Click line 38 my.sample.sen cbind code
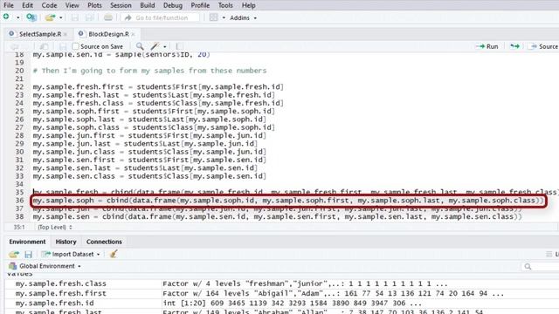Screen dimensions: 559x314 point(278,217)
